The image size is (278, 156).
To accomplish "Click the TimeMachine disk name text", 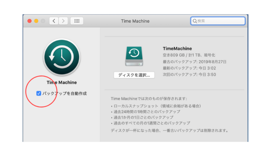I will (177, 48).
